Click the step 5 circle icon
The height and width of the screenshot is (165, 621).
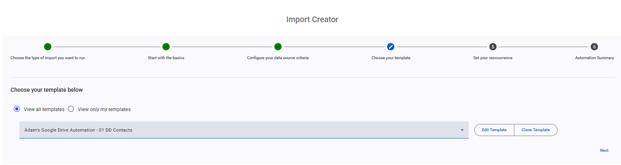click(x=493, y=47)
